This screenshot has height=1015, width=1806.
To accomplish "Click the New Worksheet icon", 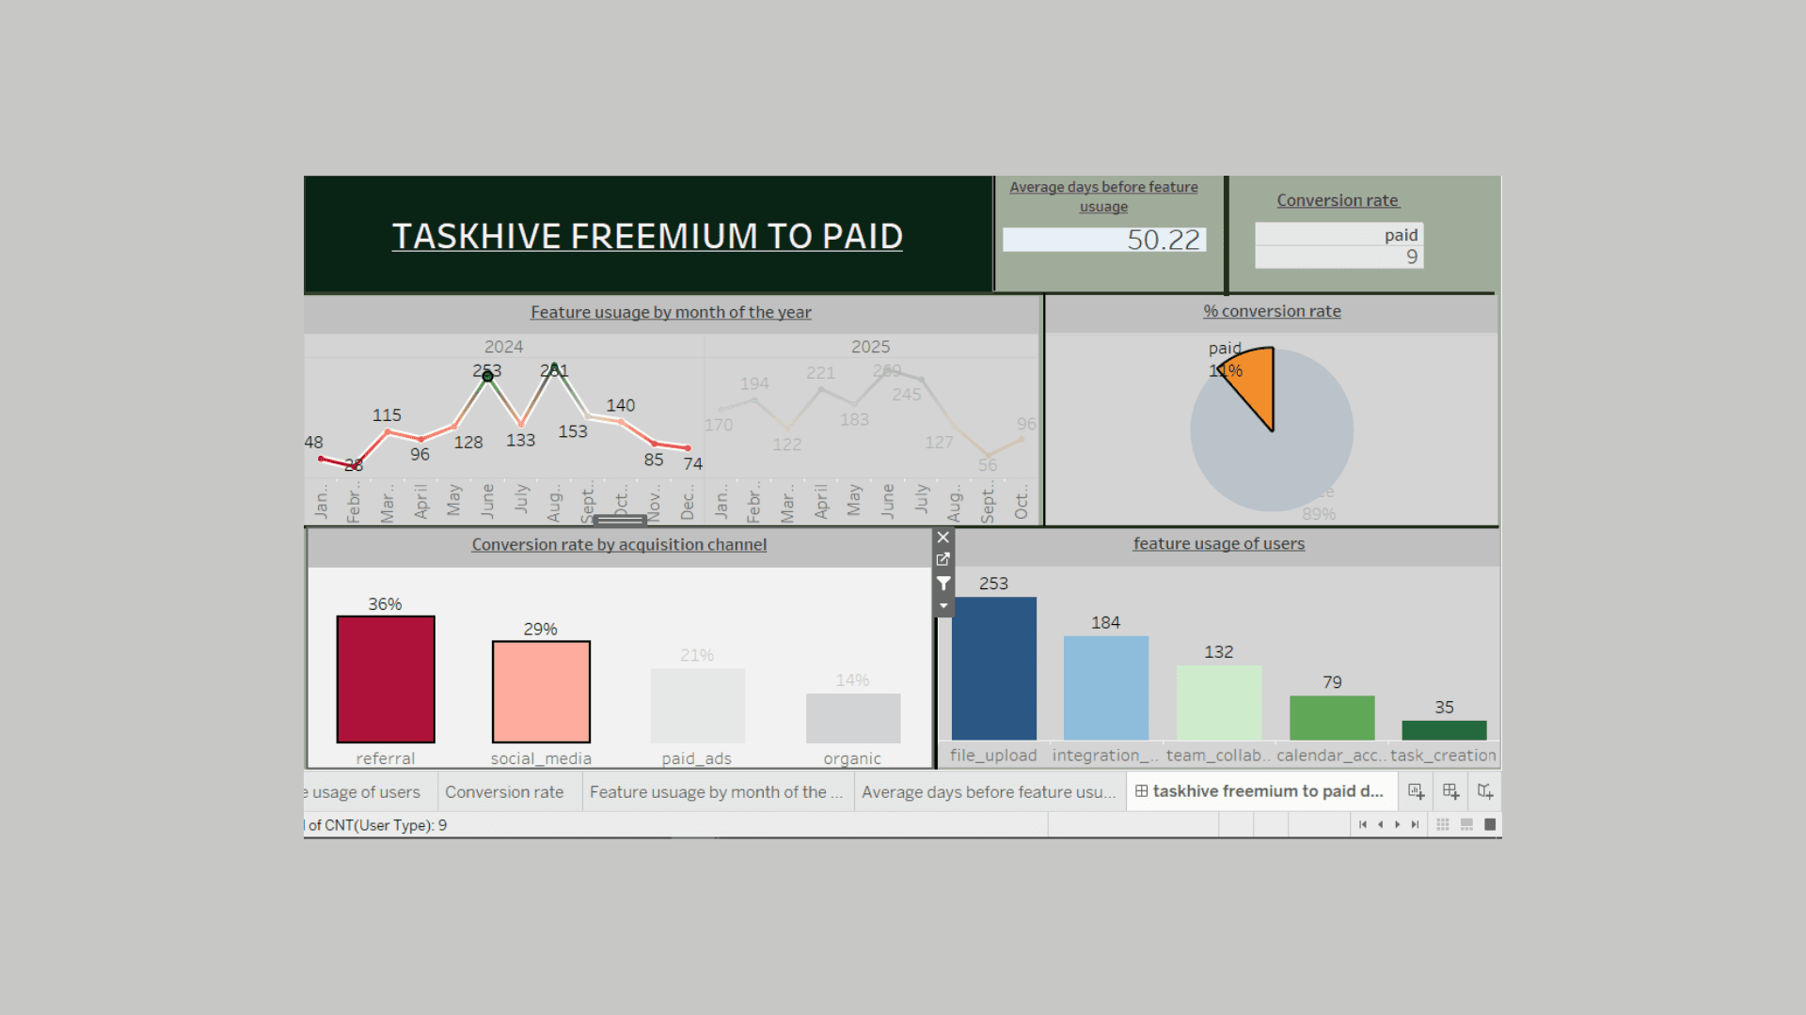I will pyautogui.click(x=1416, y=791).
